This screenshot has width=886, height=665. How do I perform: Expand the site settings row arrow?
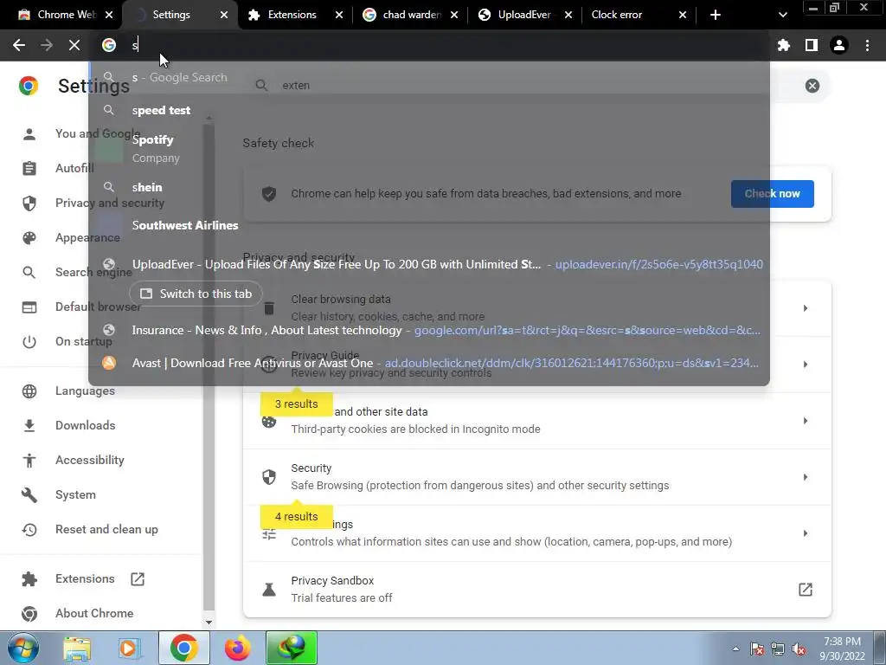pos(806,533)
